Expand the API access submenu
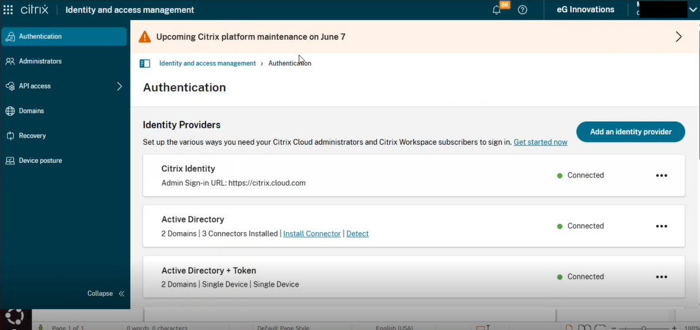700x330 pixels. (x=119, y=86)
